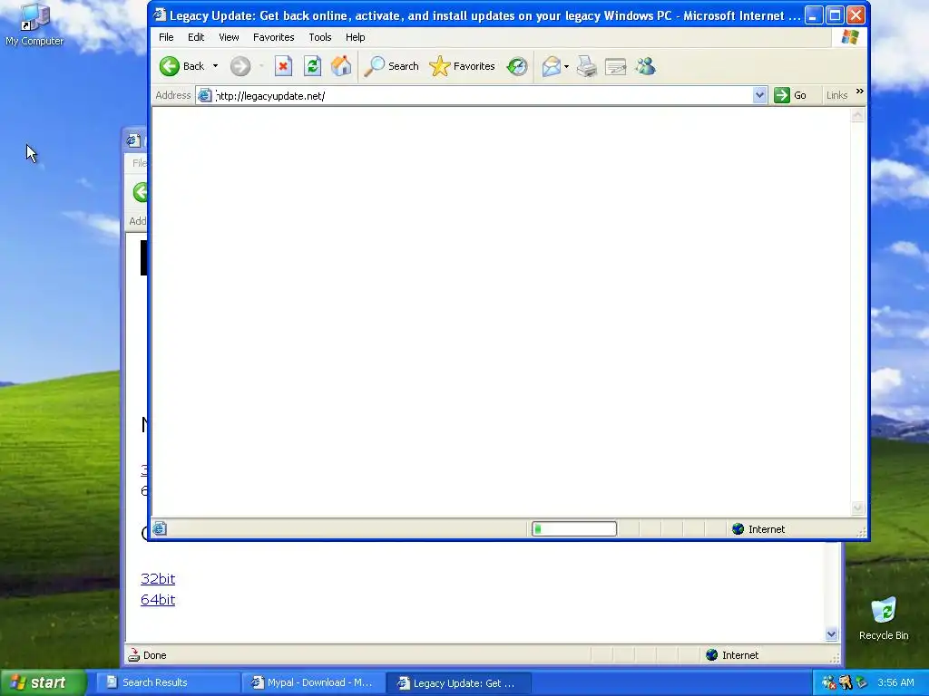
Task: Open the Favorites pane via star icon
Action: [x=462, y=66]
